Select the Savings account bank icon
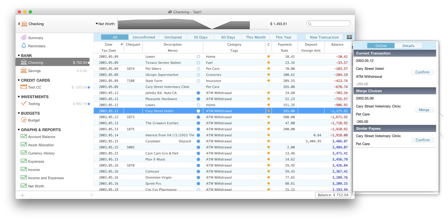 click(24, 71)
